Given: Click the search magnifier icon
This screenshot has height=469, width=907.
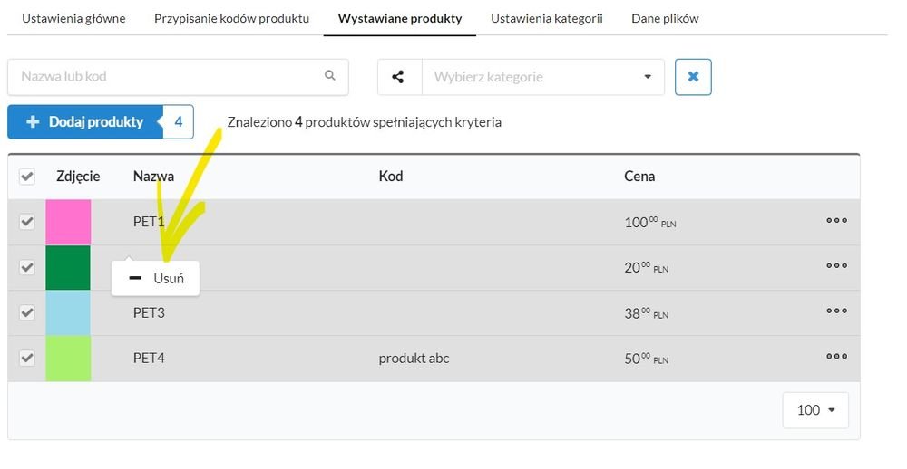Looking at the screenshot, I should [x=330, y=75].
